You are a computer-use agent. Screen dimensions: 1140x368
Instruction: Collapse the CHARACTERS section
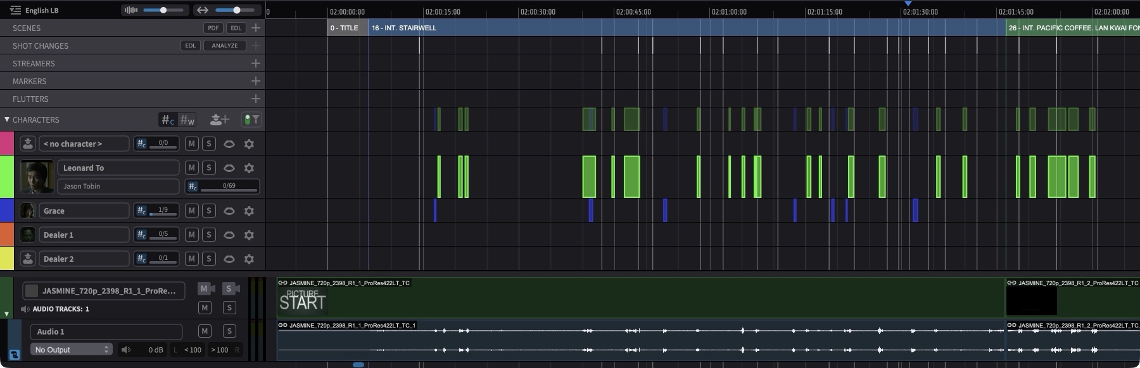(7, 120)
